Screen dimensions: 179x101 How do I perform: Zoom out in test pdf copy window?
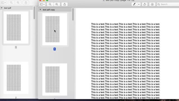tap(50, 4)
